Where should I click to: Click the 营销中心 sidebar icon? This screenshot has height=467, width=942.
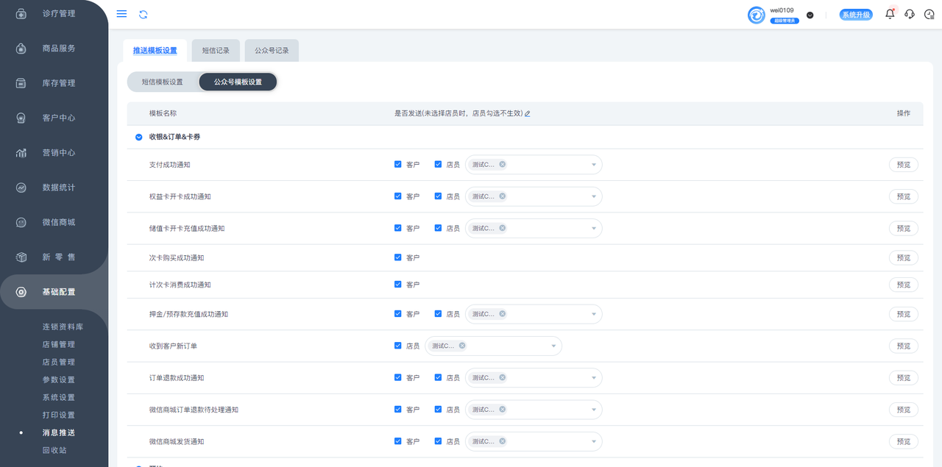point(21,153)
